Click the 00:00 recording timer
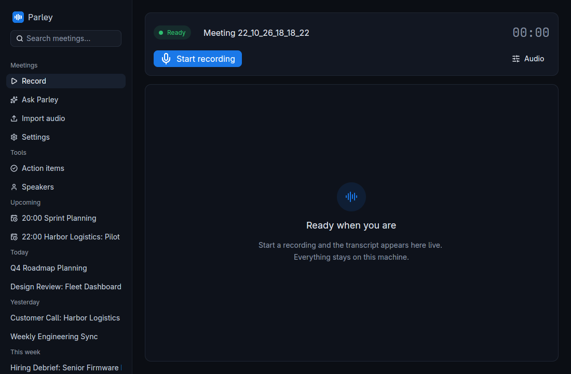 pos(531,32)
